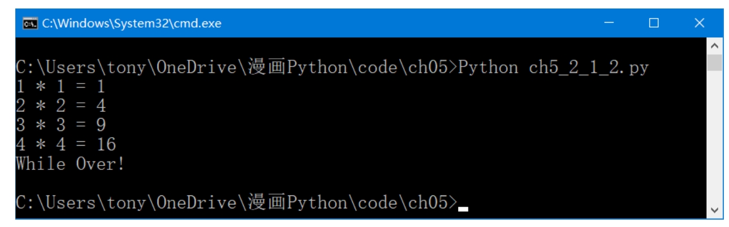Click the output line 4 * 4 = 16
This screenshot has width=729, height=227.
click(x=66, y=145)
